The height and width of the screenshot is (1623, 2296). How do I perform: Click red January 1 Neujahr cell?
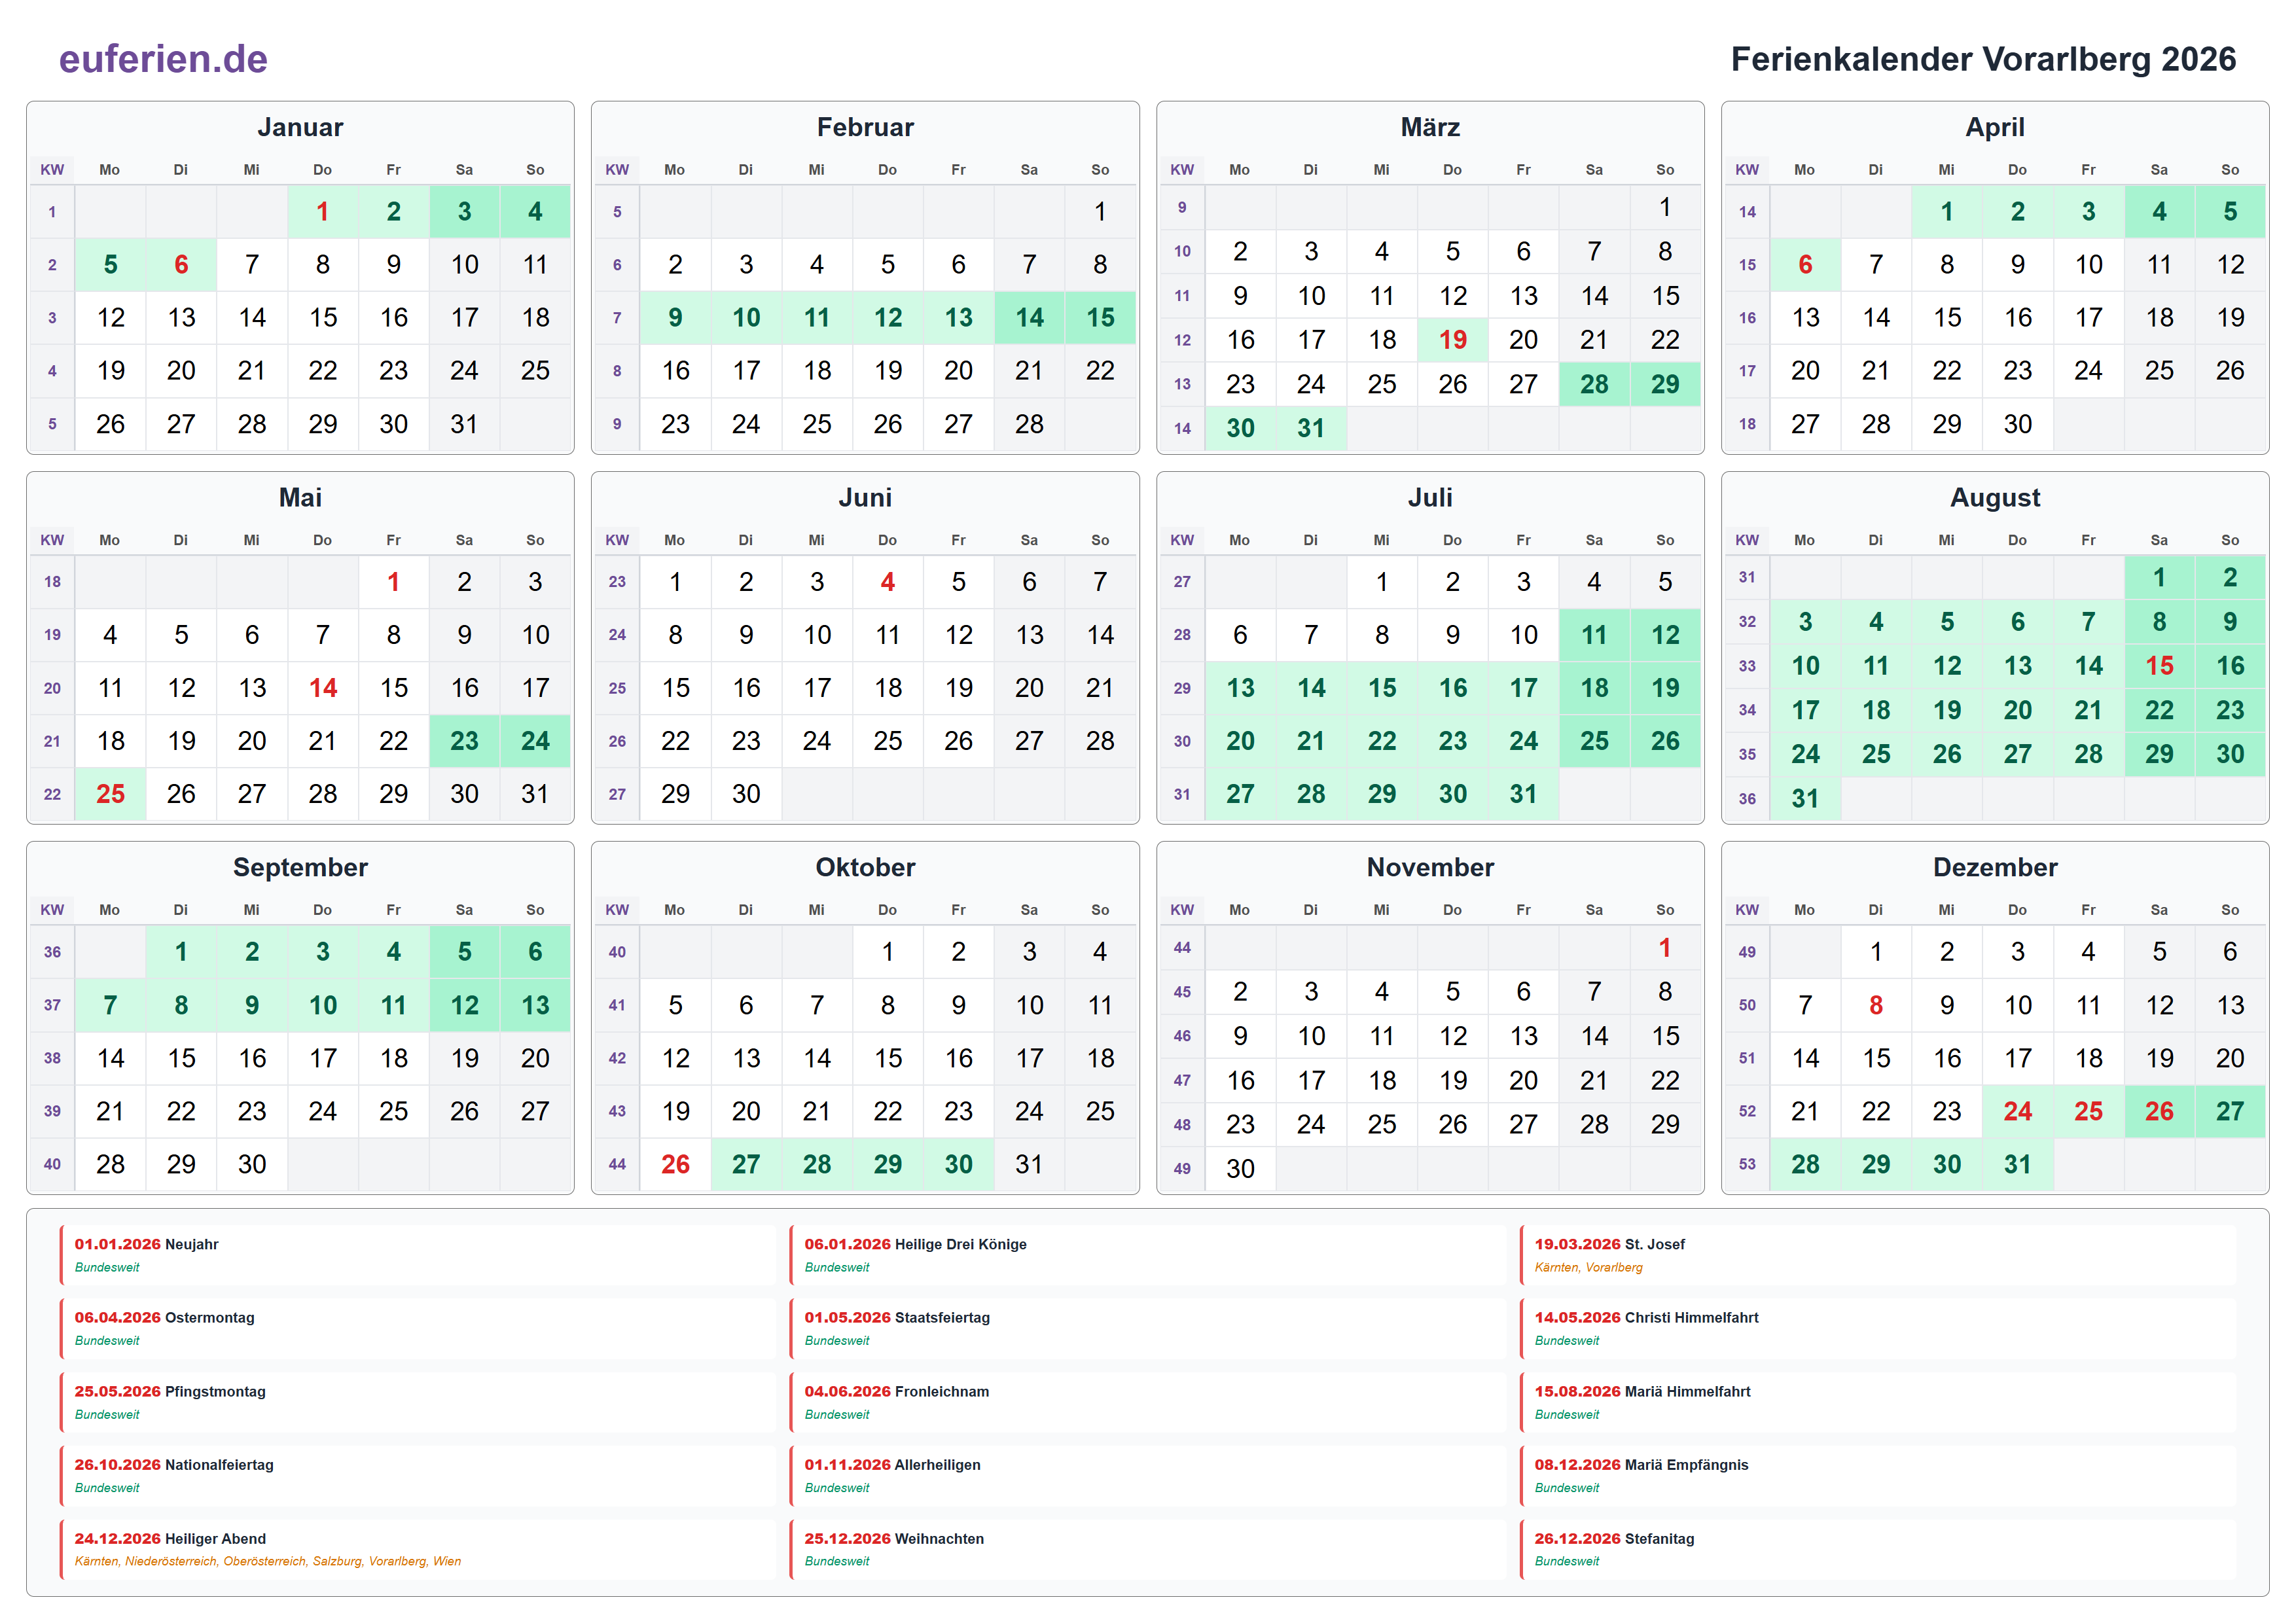pyautogui.click(x=322, y=211)
